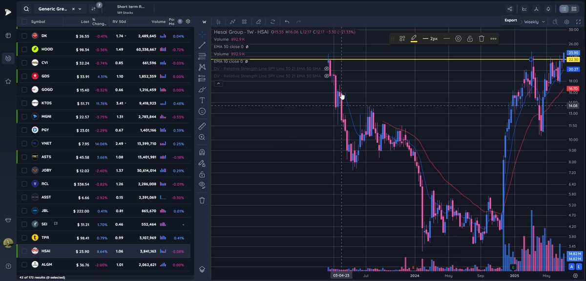The image size is (586, 281).
Task: Open the Short term R... screen tab
Action: tap(131, 9)
